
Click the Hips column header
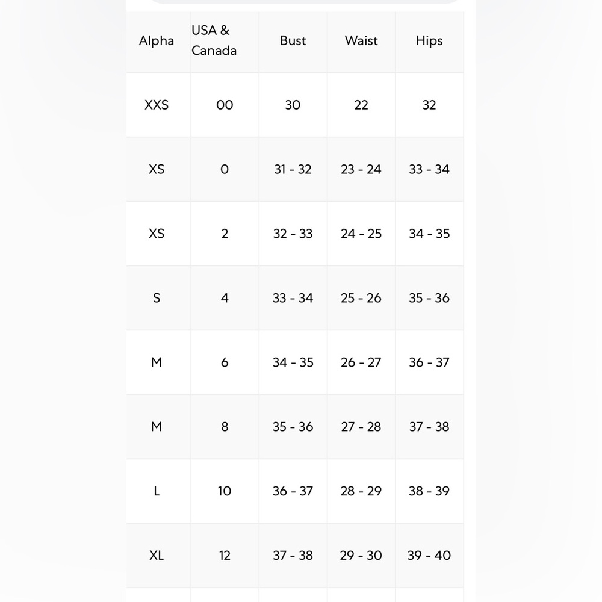pos(429,41)
